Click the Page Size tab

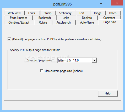point(110,22)
